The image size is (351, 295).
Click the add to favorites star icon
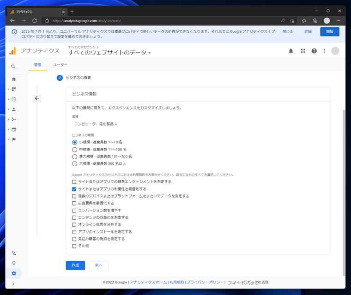tap(292, 21)
